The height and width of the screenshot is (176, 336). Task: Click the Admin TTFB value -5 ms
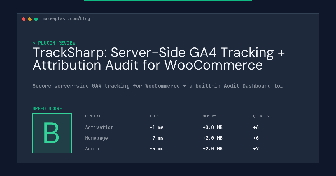point(157,149)
